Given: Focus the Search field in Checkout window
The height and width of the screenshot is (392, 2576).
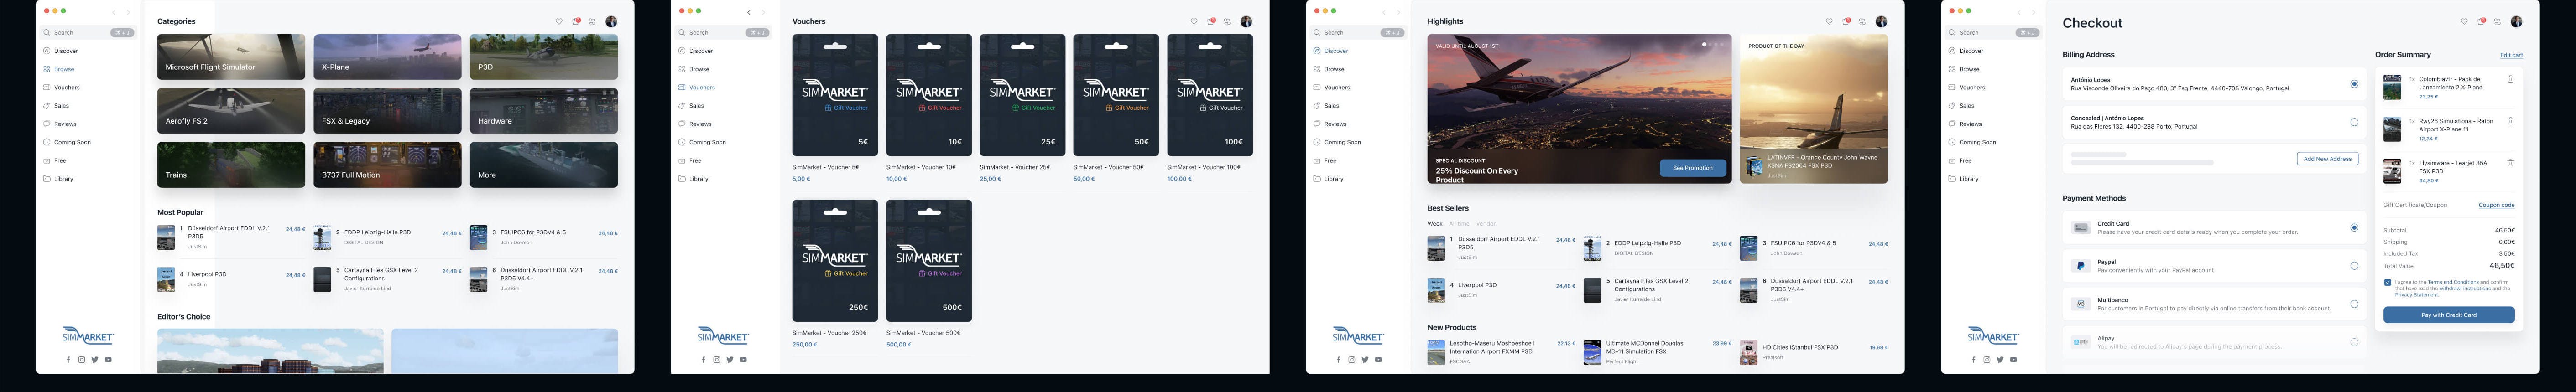Looking at the screenshot, I should click(x=1993, y=33).
